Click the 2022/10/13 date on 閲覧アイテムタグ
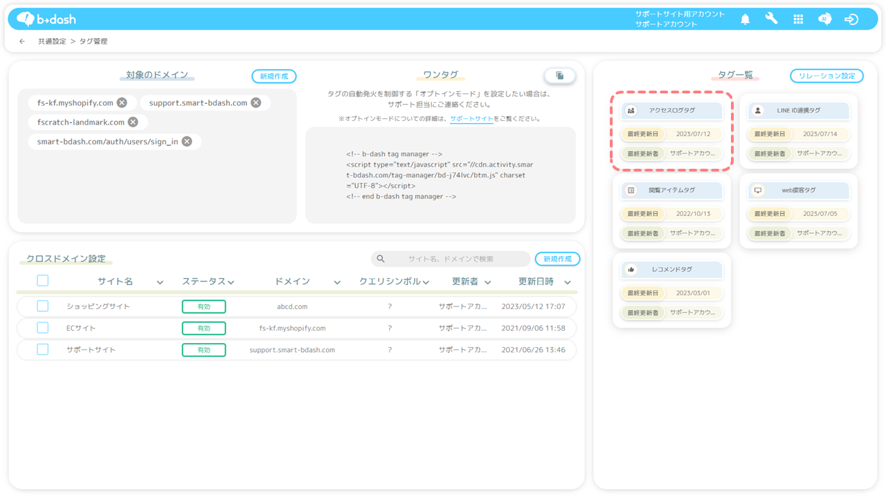886x498 pixels. [693, 214]
